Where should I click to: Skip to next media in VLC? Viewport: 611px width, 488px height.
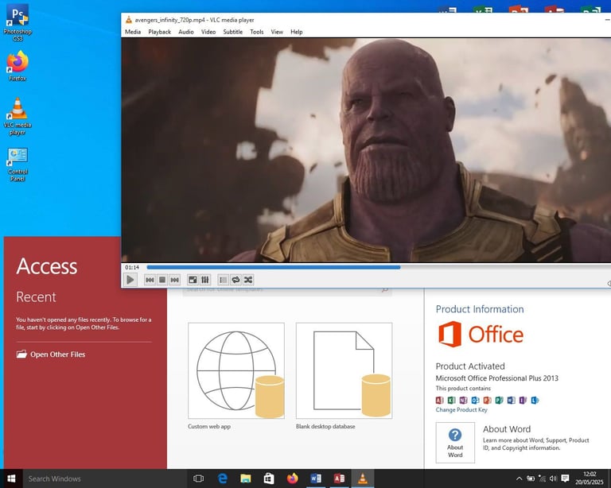pyautogui.click(x=174, y=280)
